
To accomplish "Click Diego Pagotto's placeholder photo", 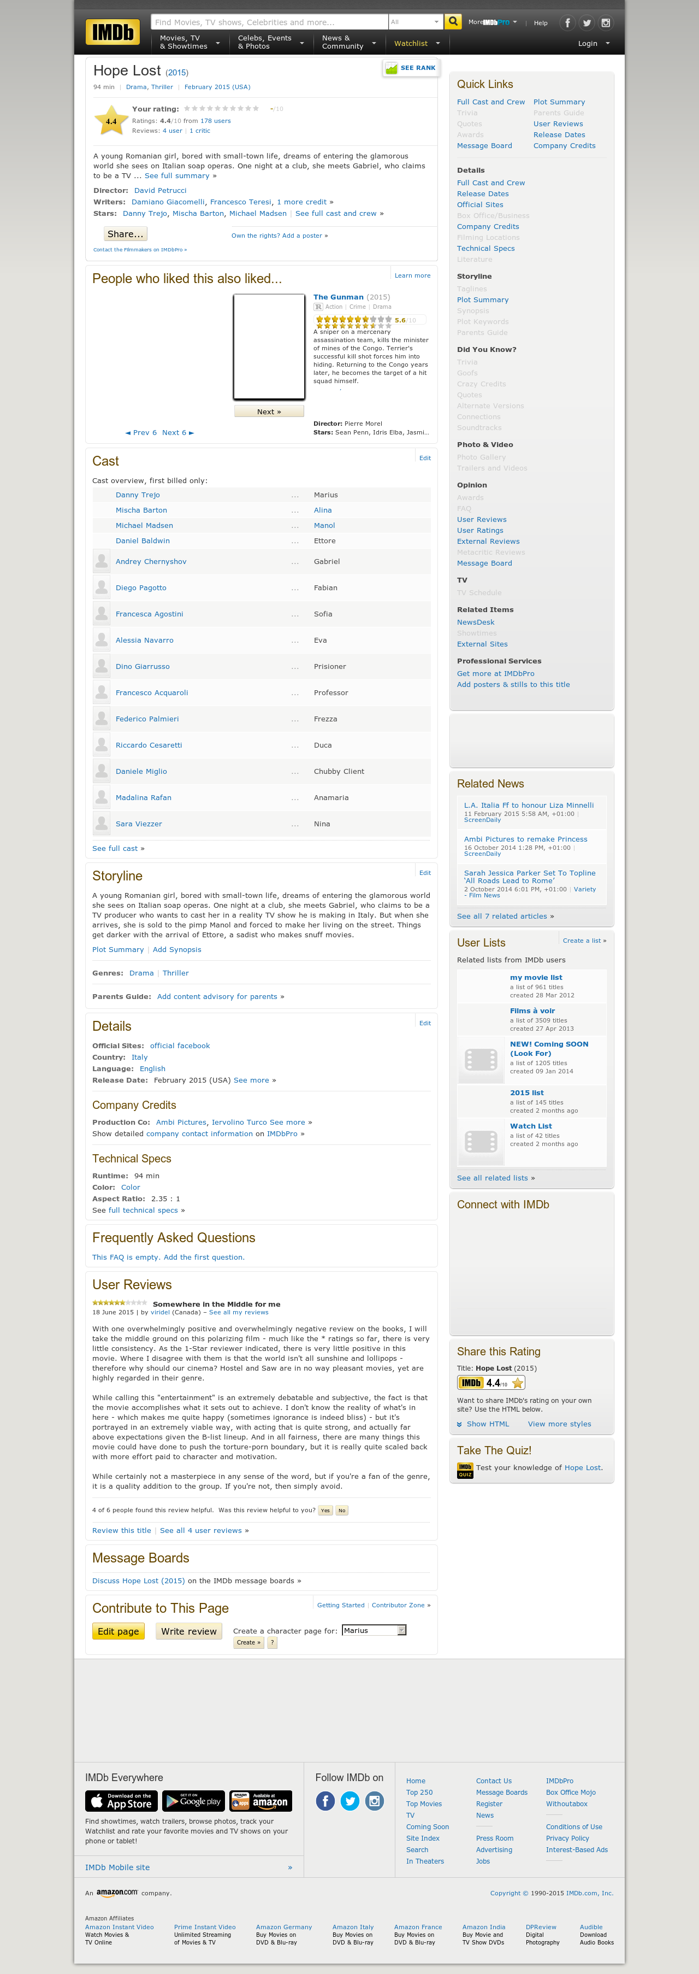I will tap(101, 587).
